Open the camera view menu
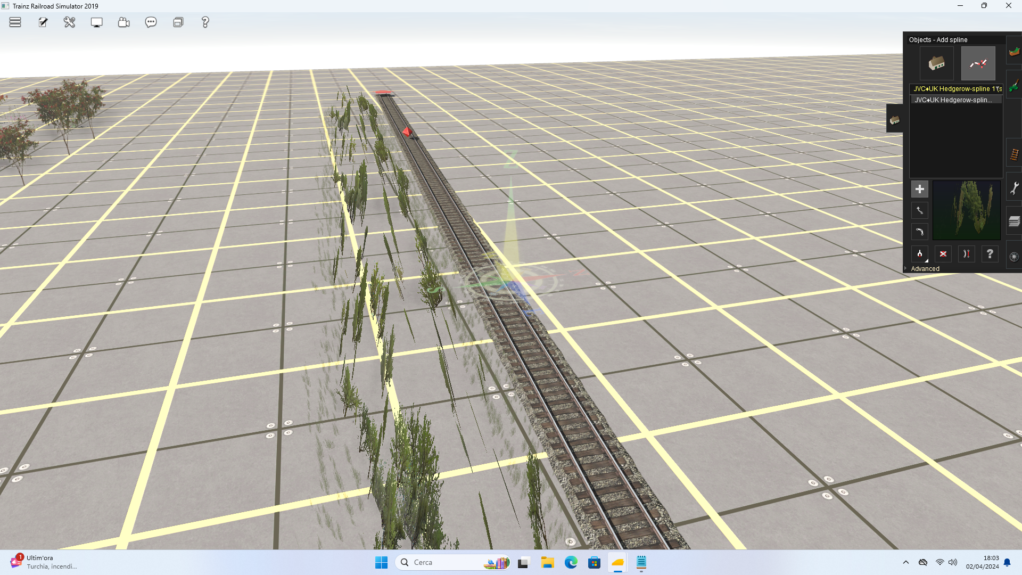1022x575 pixels. point(124,22)
